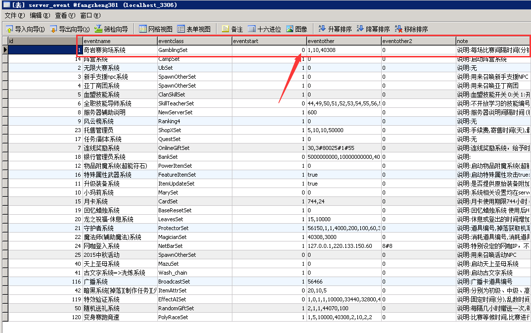
Task: Select the Ranking4 cell
Action: click(x=195, y=121)
